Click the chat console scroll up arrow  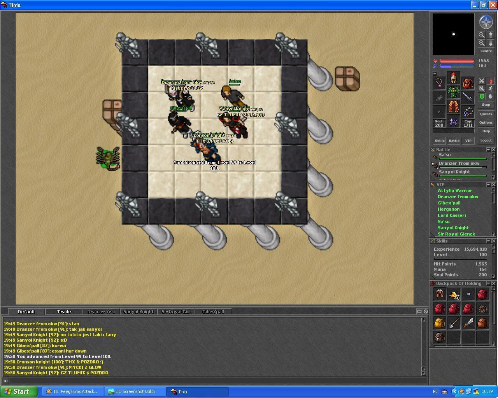click(x=424, y=320)
